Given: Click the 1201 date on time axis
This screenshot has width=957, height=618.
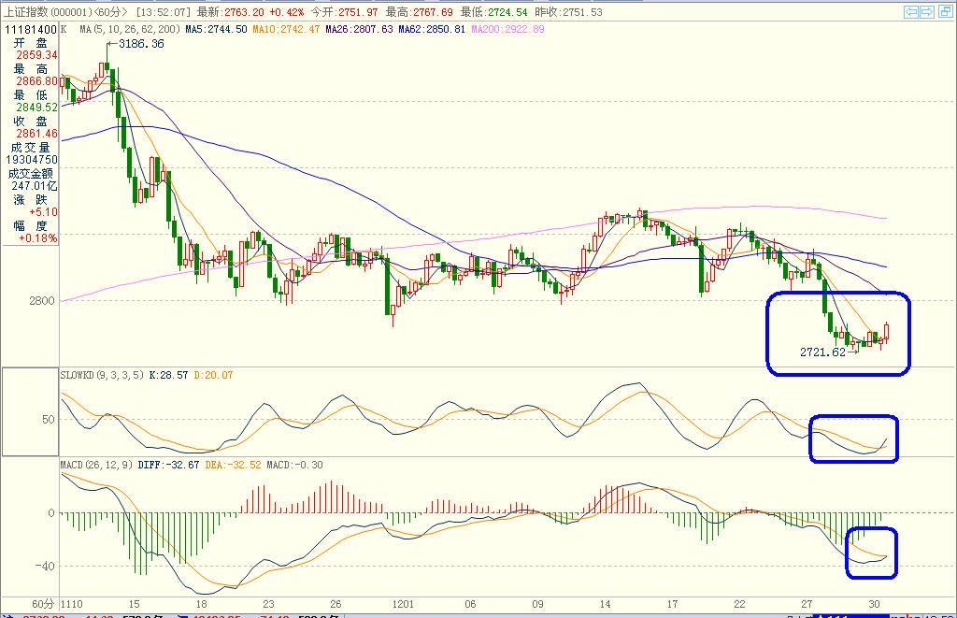Looking at the screenshot, I should pos(403,604).
